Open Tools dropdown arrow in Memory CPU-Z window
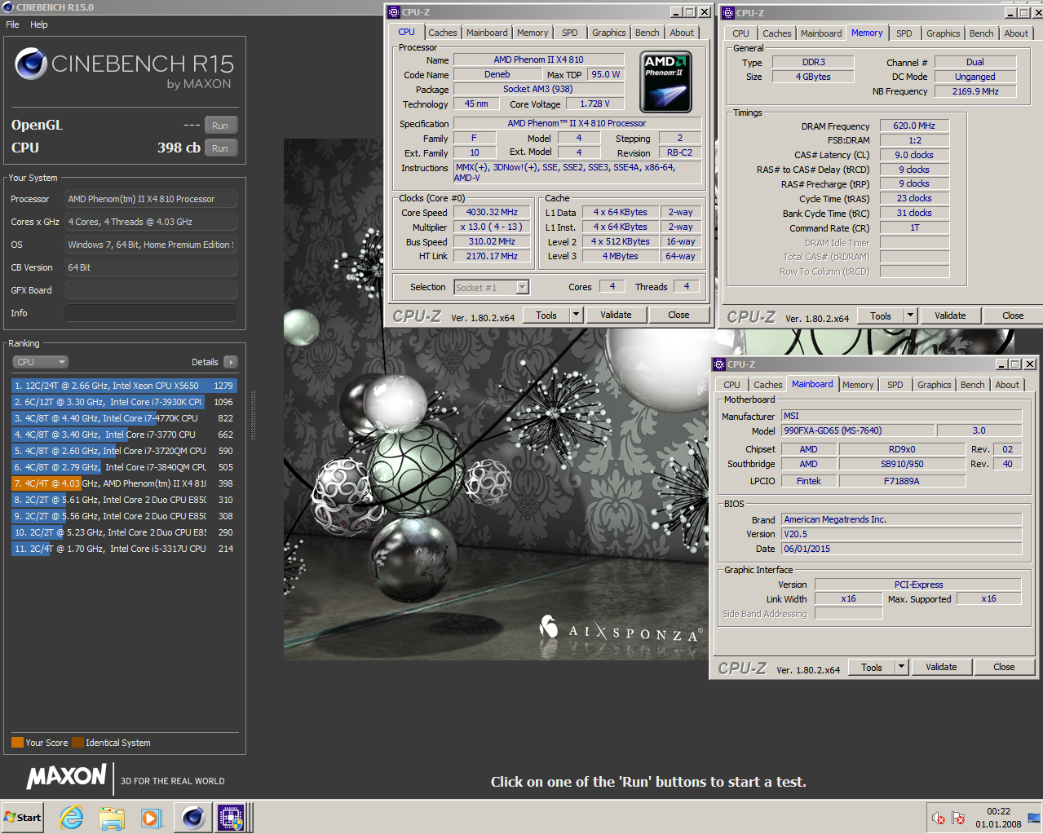This screenshot has width=1043, height=834. point(910,316)
